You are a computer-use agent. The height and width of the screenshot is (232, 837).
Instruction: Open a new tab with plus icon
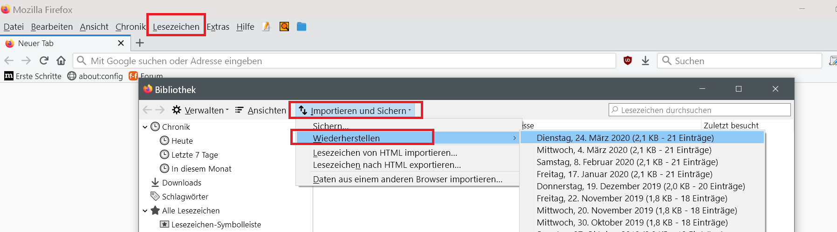tap(140, 43)
